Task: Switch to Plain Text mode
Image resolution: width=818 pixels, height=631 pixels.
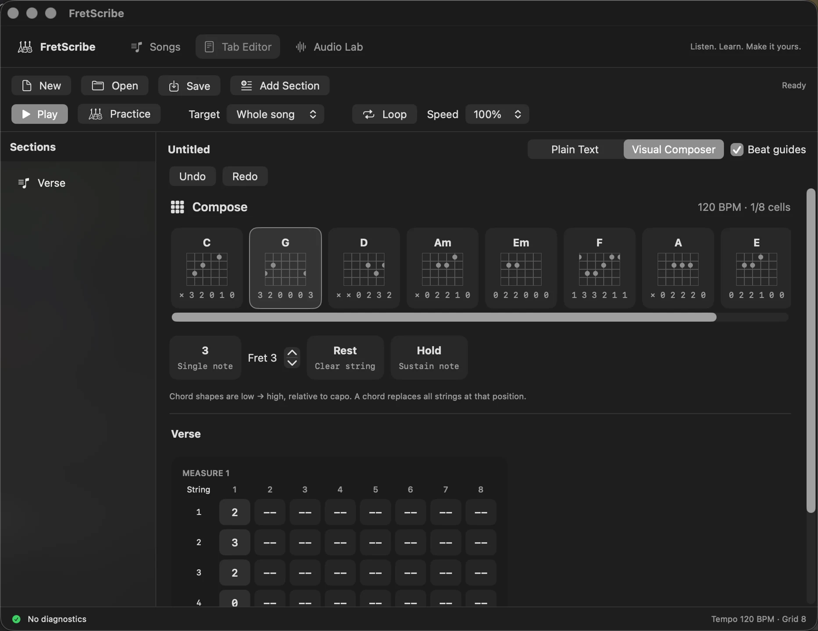Action: point(575,149)
